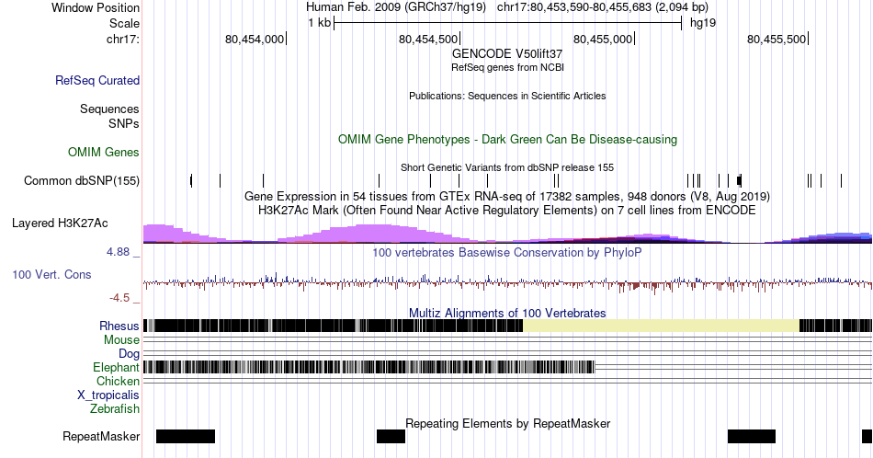Open Publications: Sequences in Scientific Articles title
This screenshot has height=458, width=873.
(507, 96)
